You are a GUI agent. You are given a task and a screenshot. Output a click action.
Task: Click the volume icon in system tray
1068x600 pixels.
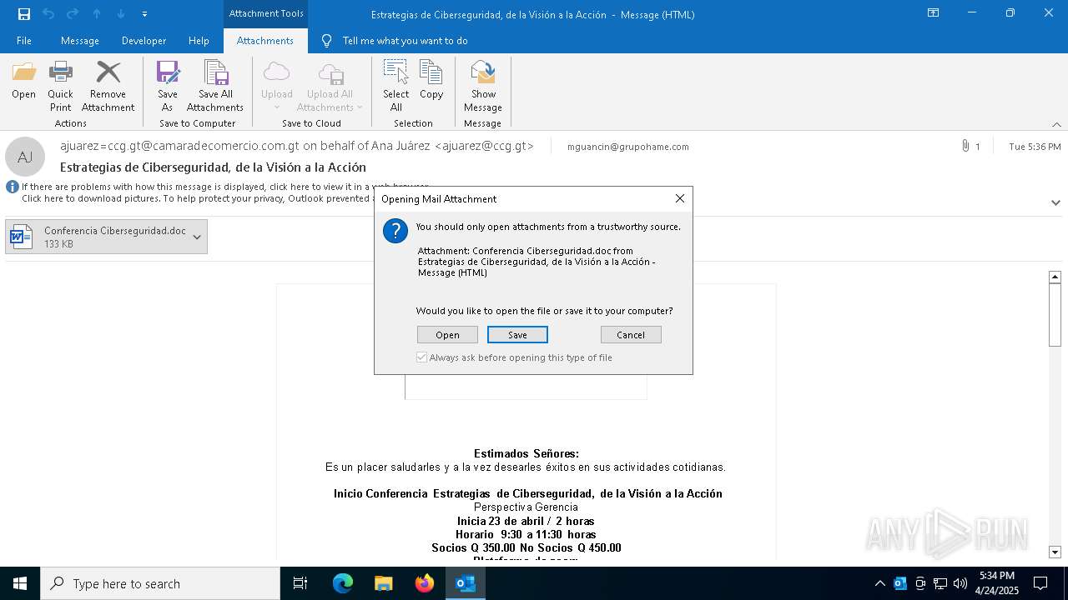coord(960,583)
